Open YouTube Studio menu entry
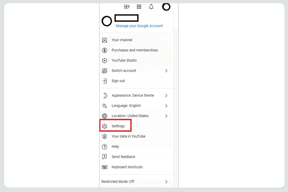 (136, 60)
